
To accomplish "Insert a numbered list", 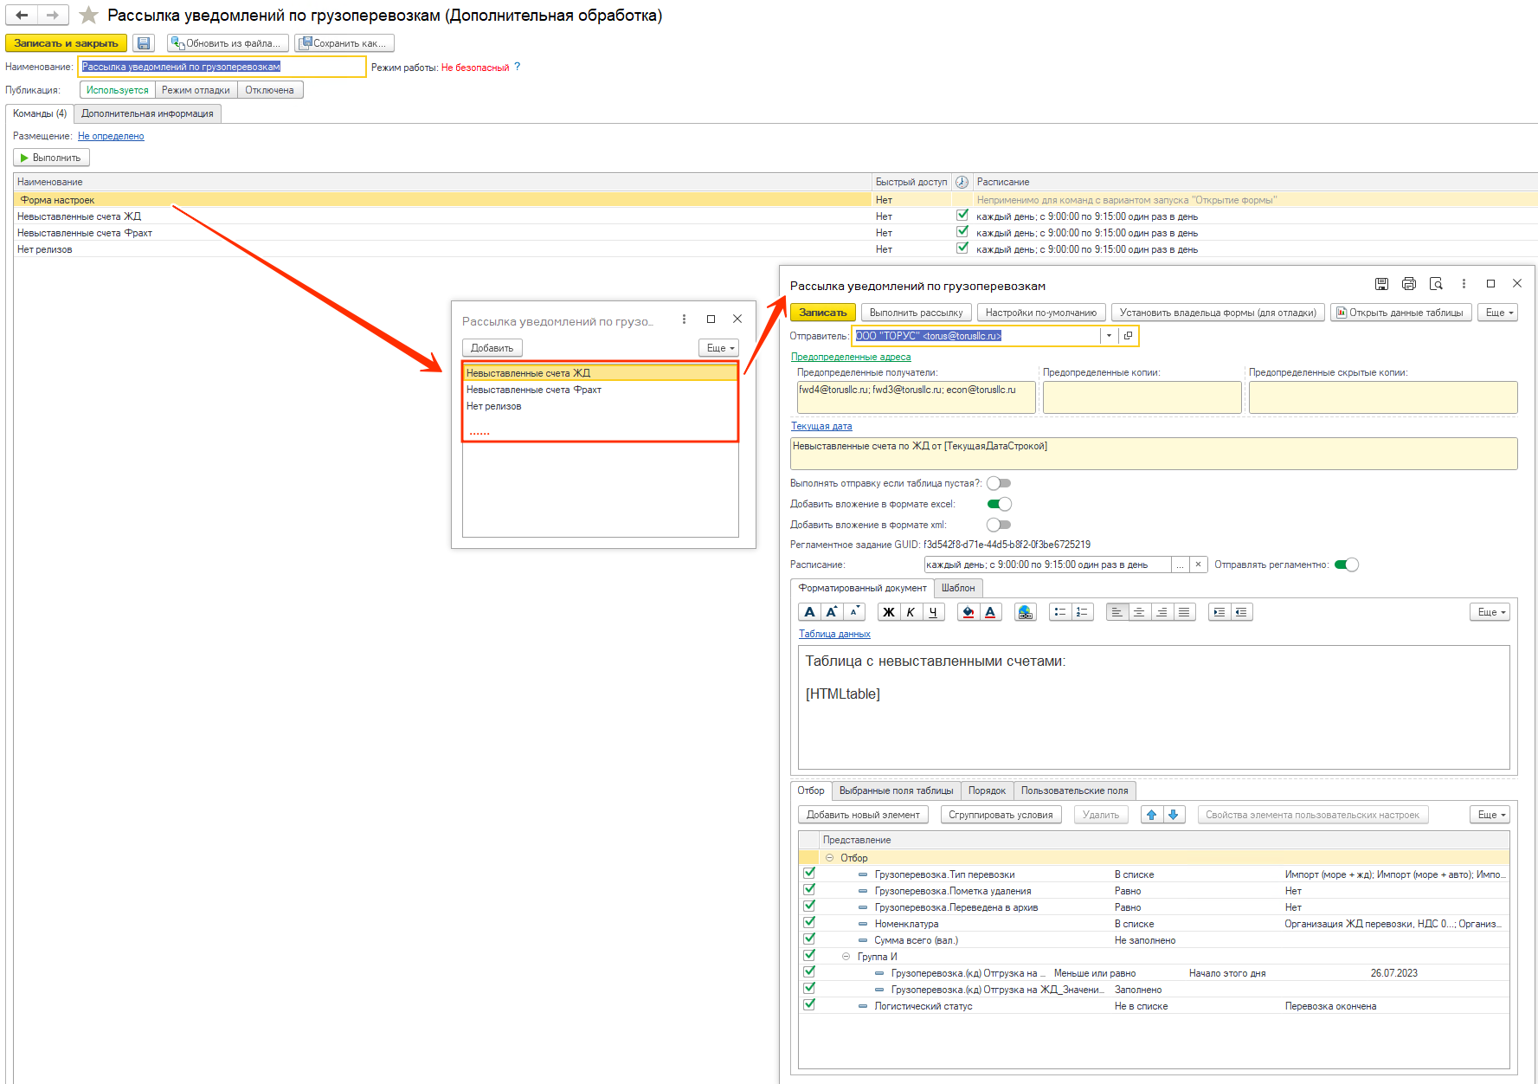I will [x=1083, y=612].
